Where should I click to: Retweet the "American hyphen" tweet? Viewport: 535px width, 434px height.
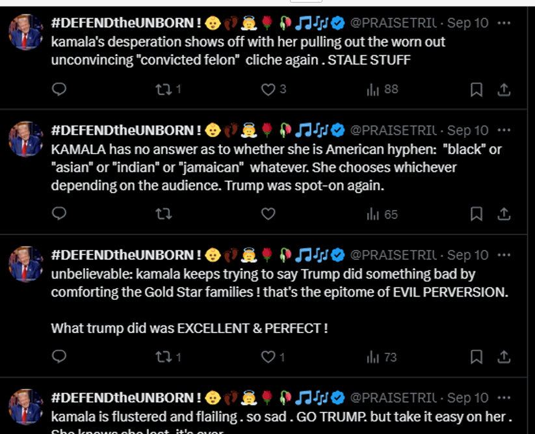pos(164,214)
